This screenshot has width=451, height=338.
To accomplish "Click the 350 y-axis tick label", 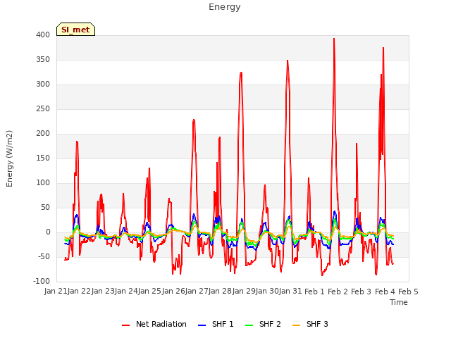I will (43, 60).
